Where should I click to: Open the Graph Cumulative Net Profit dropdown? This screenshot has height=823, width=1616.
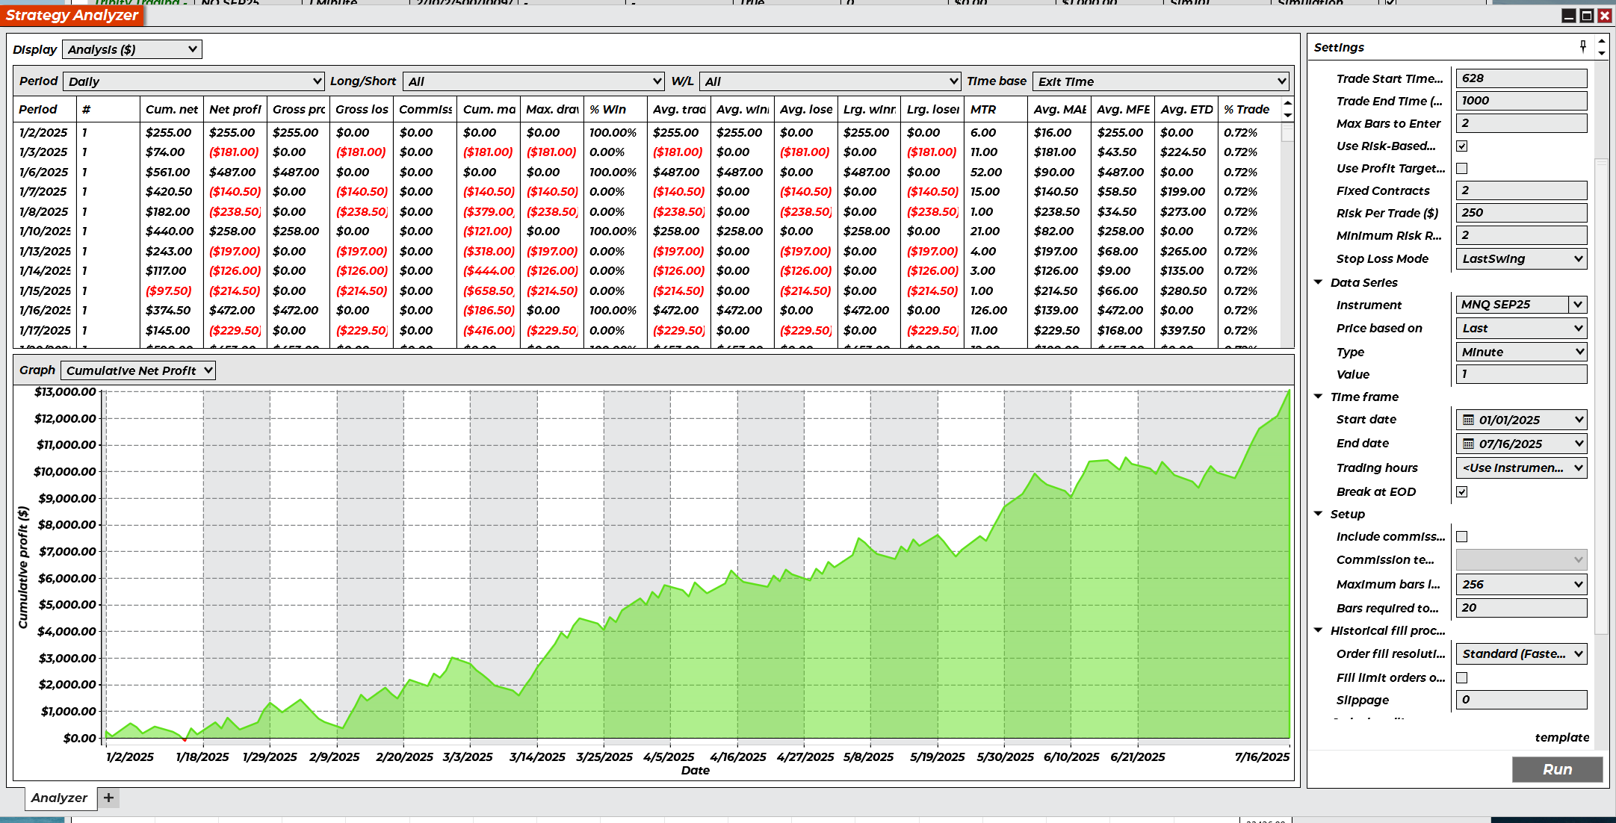coord(138,370)
